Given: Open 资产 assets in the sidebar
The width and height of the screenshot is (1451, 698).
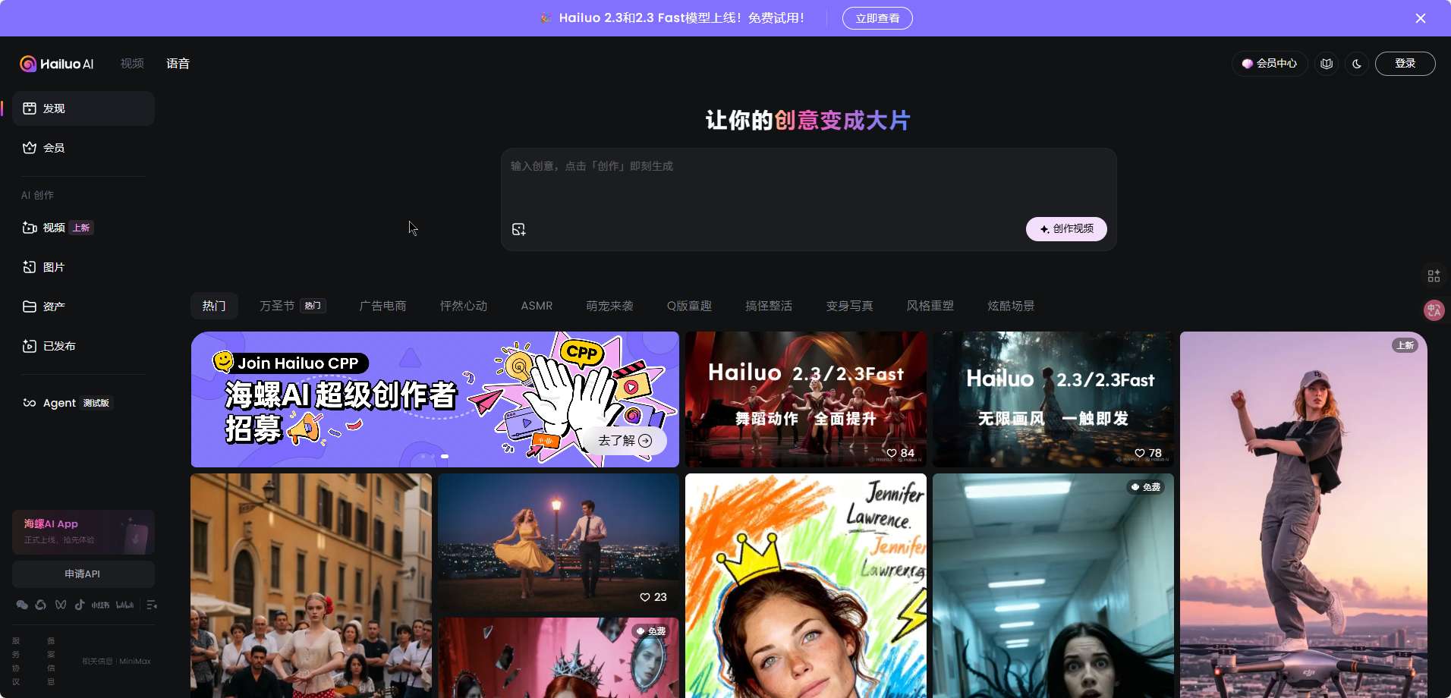Looking at the screenshot, I should pyautogui.click(x=53, y=307).
